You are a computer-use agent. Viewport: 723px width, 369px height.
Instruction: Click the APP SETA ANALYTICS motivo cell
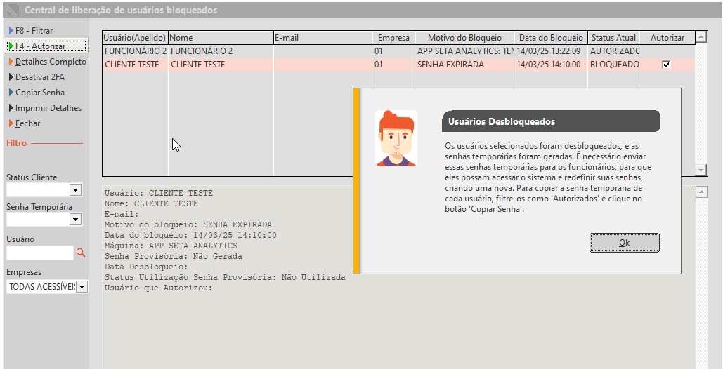464,51
